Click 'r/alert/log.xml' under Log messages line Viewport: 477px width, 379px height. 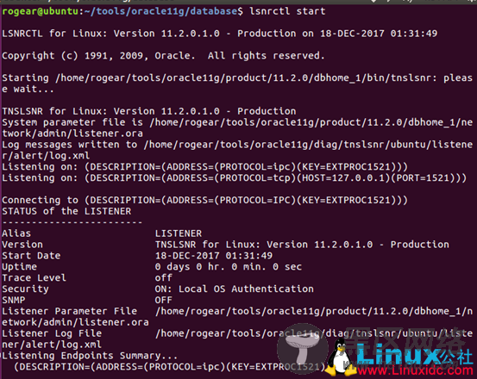click(x=46, y=156)
